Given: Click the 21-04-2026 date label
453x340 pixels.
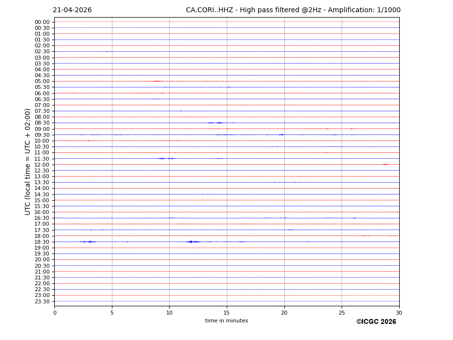Looking at the screenshot, I should 72,10.
